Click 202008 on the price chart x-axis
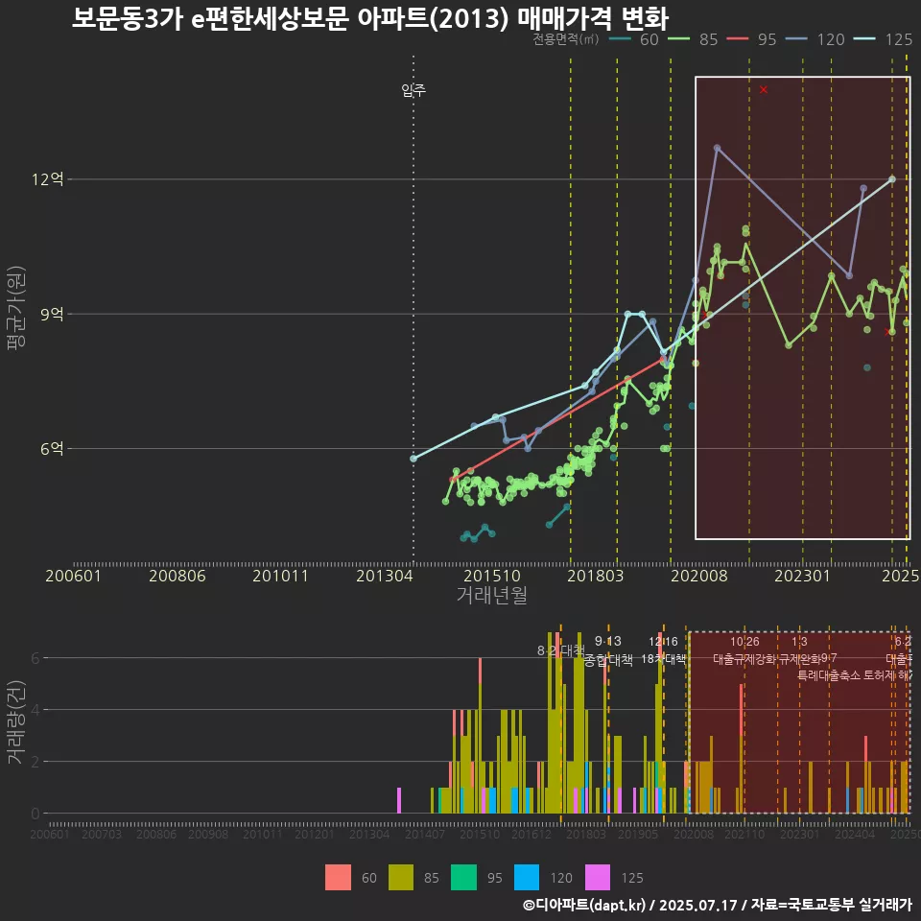The image size is (921, 921). (699, 576)
